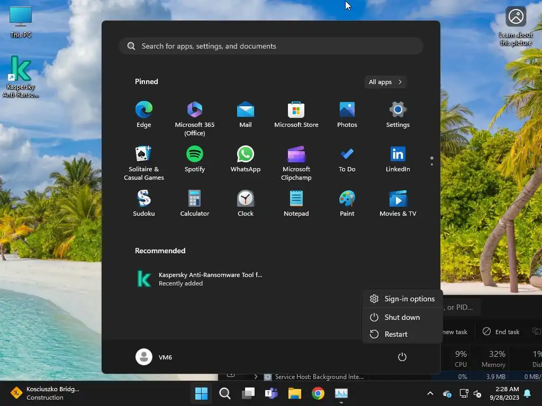542x406 pixels.
Task: Open Microsoft Clipchamp
Action: (x=296, y=163)
